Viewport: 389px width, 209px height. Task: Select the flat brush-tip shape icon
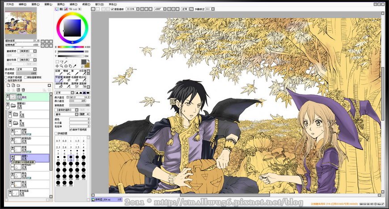pos(89,93)
